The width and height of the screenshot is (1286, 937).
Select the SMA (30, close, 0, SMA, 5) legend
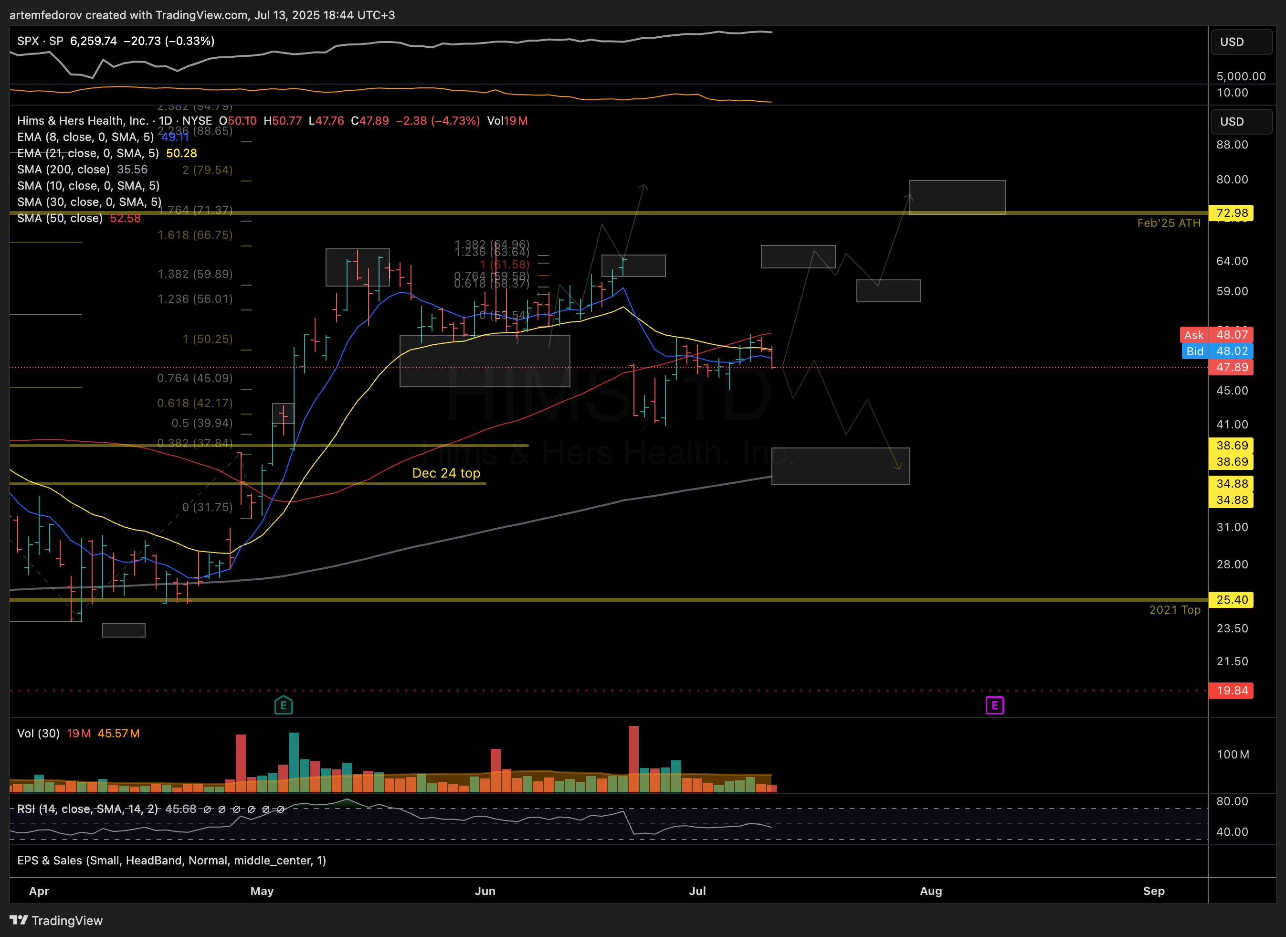90,202
